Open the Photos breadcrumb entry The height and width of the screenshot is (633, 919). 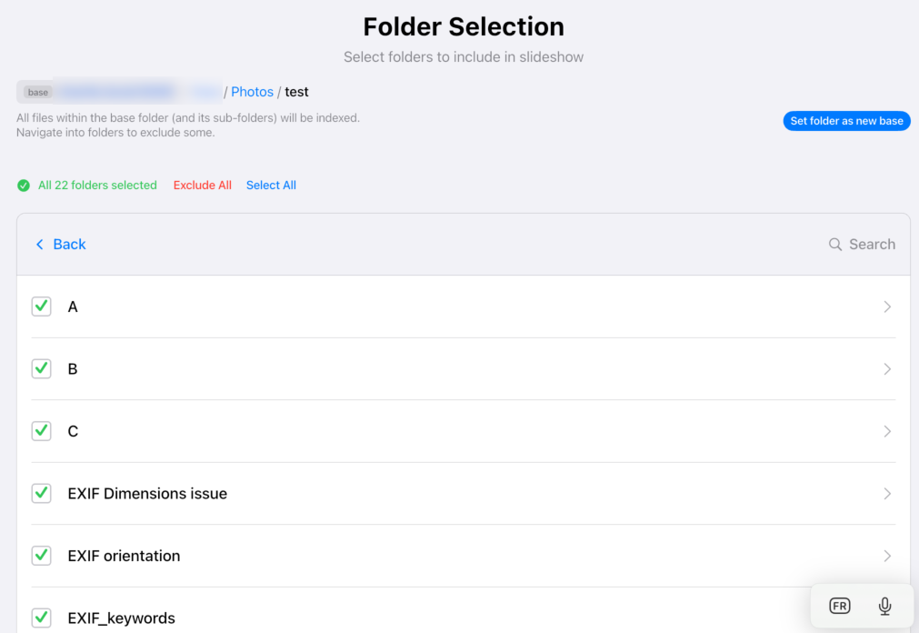click(x=252, y=91)
